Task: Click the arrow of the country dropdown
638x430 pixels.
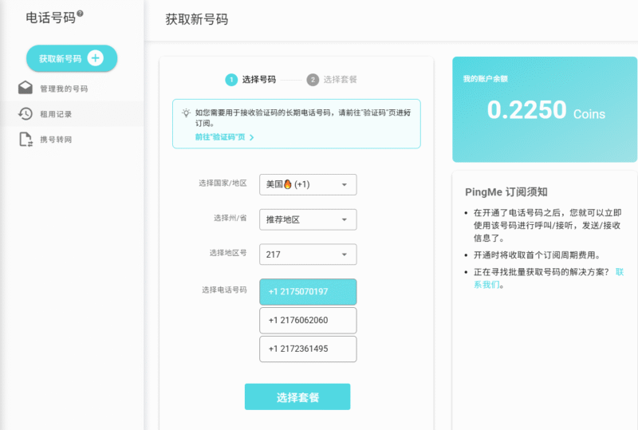Action: pyautogui.click(x=345, y=185)
